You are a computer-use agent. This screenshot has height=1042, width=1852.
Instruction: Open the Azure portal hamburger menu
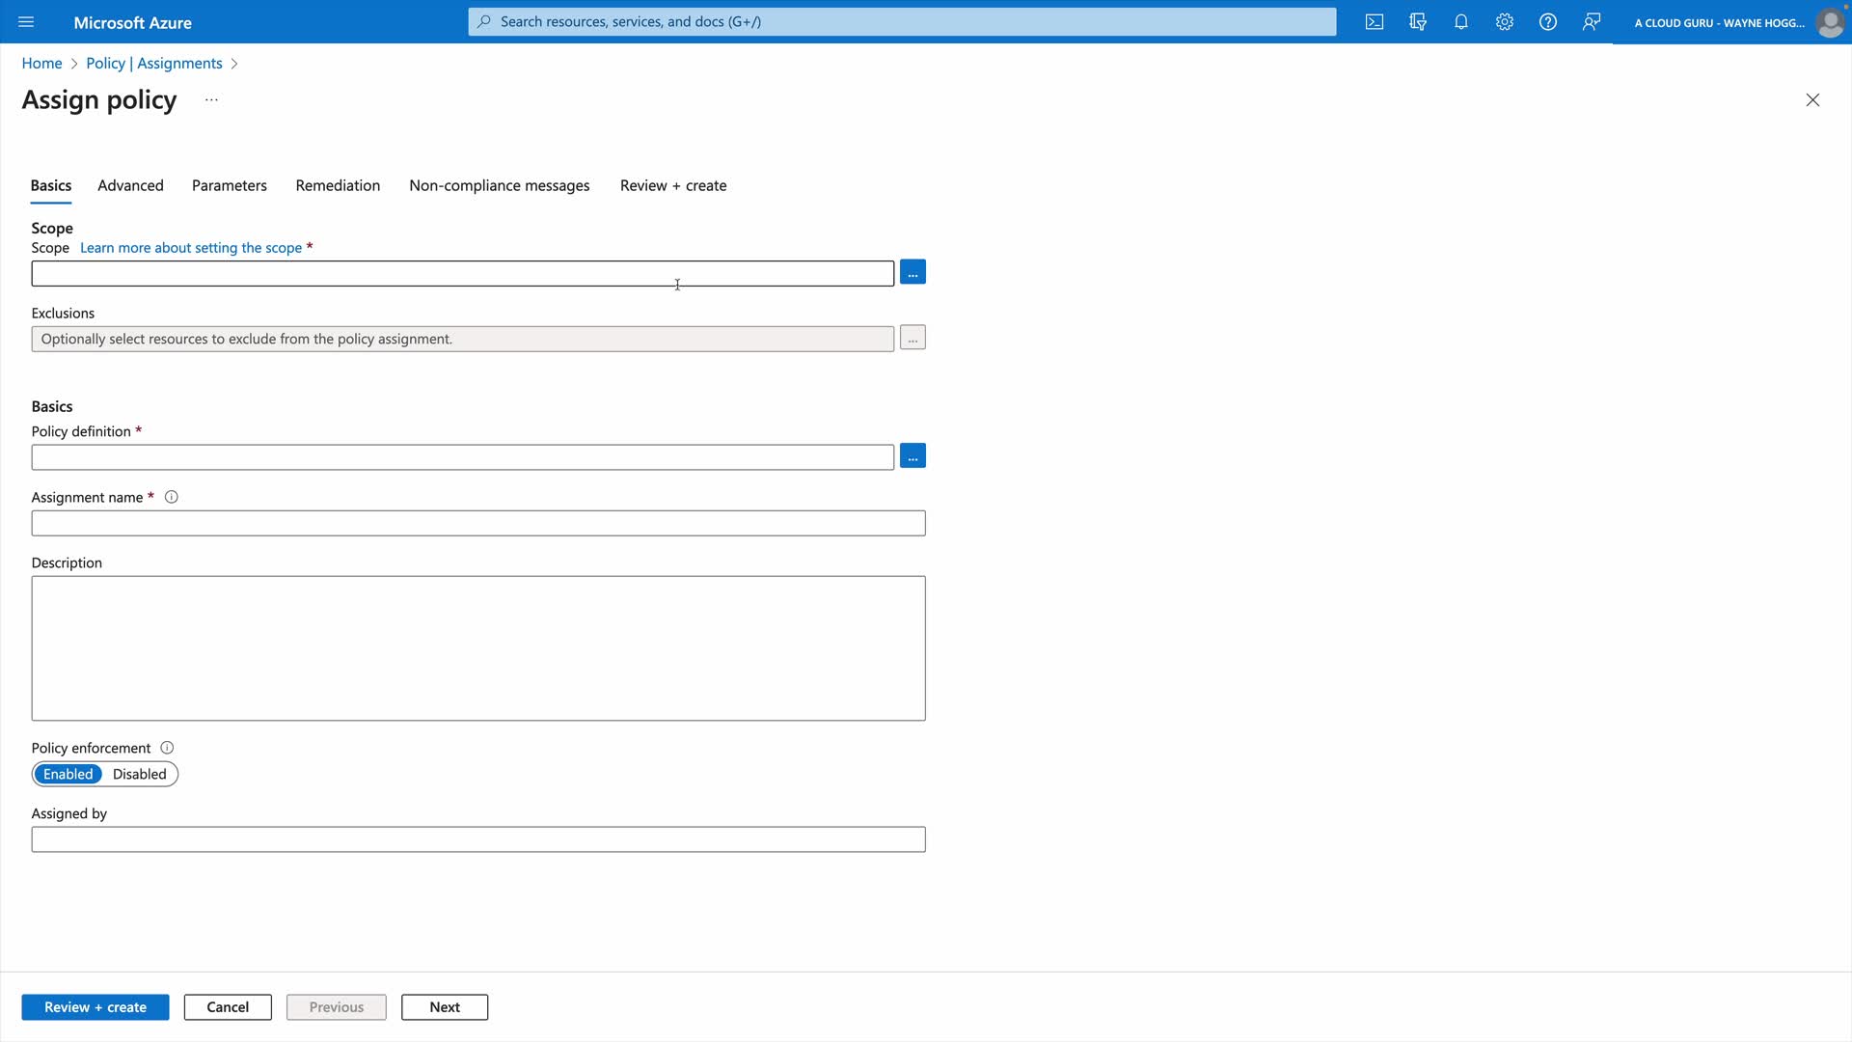(x=26, y=22)
